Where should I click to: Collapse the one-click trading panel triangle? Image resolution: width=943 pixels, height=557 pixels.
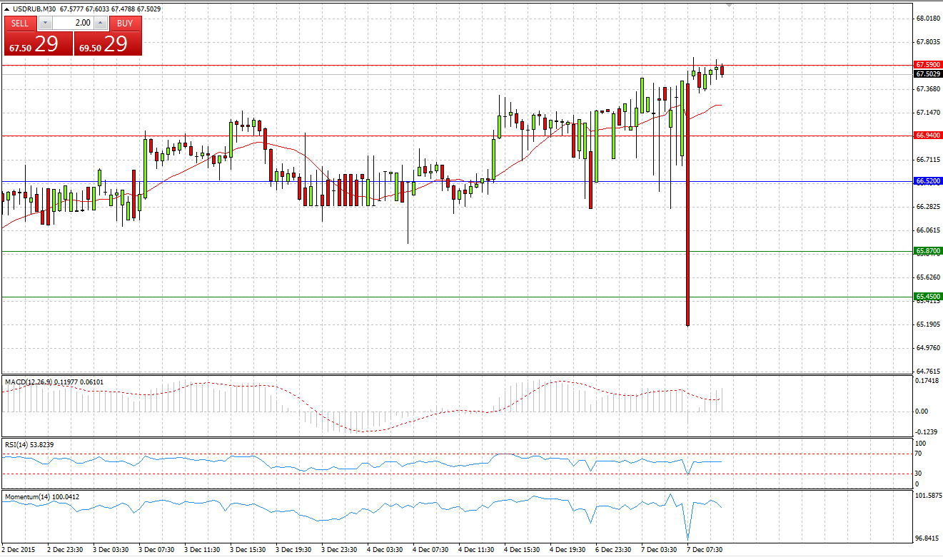(6, 9)
